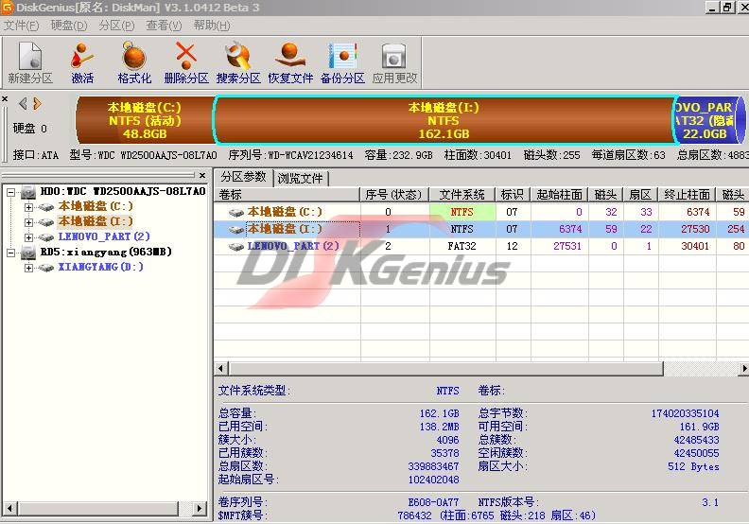Select the I: NTFS 162.1GB partition bar
This screenshot has height=524, width=749.
444,120
